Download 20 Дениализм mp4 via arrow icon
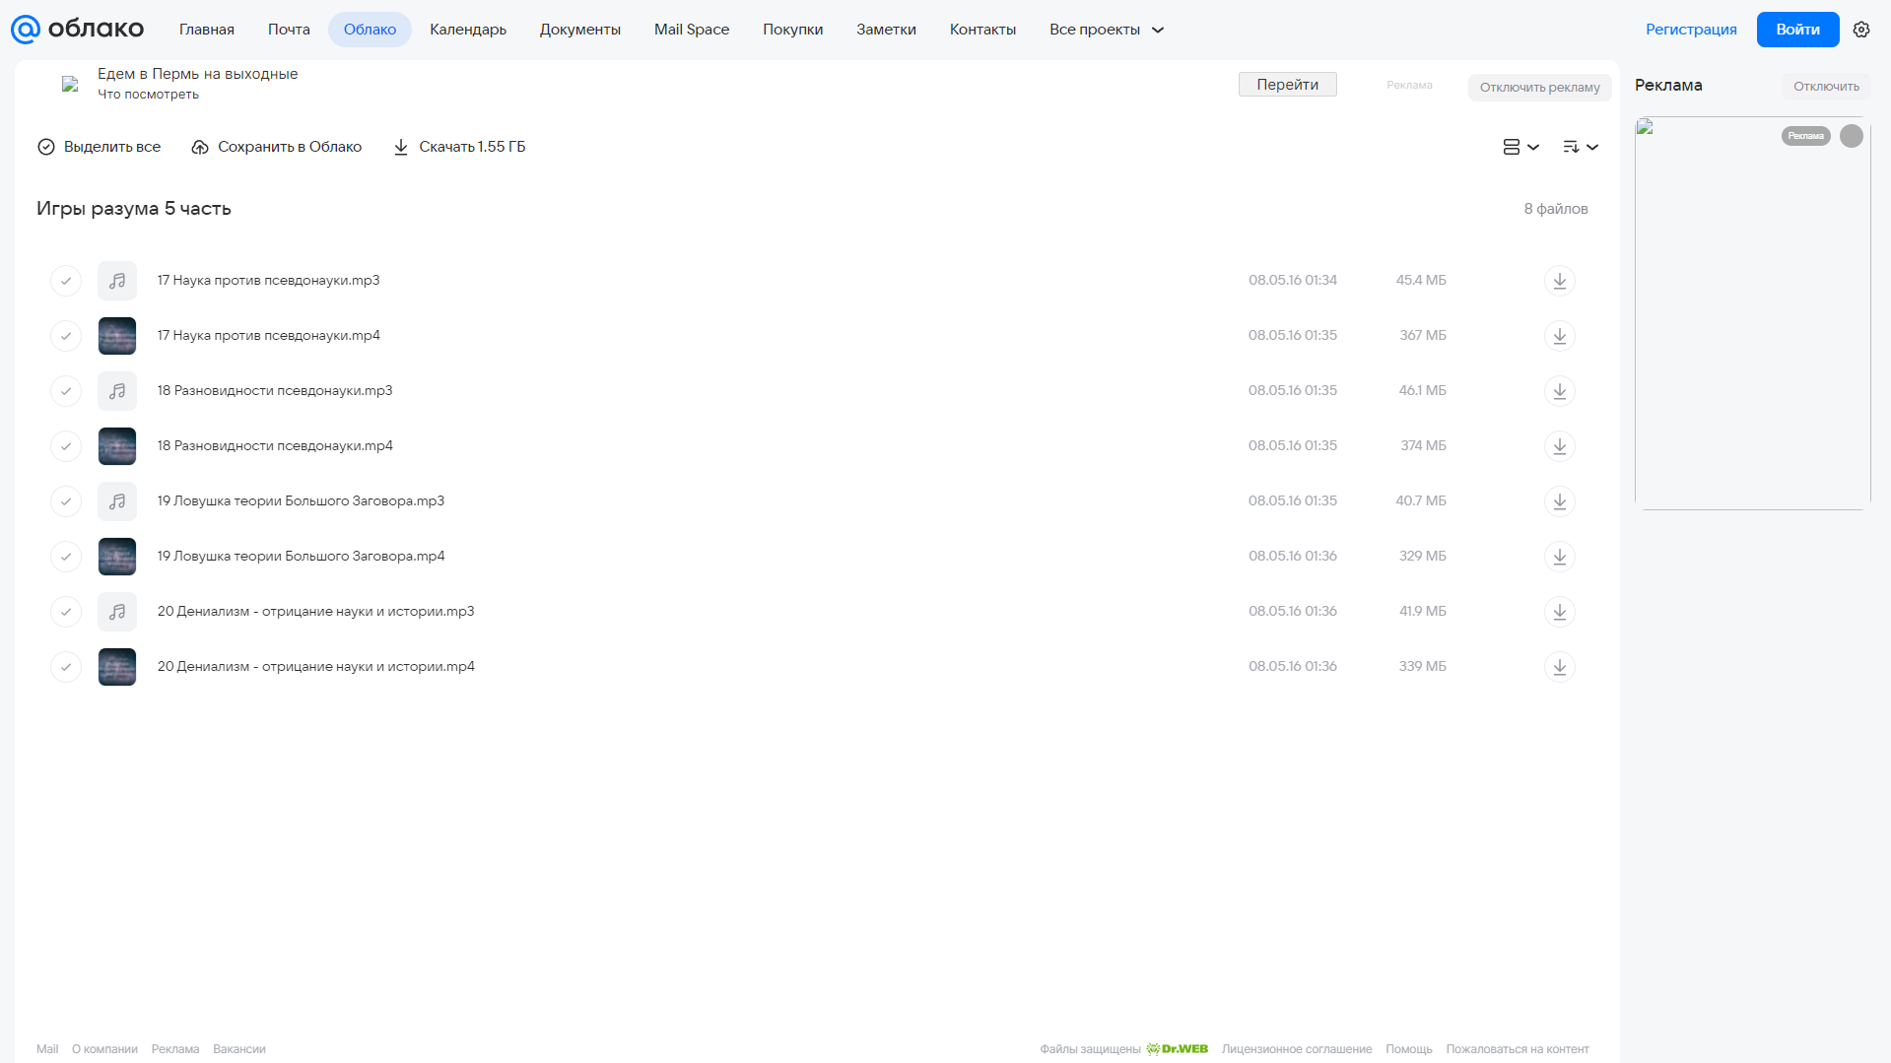 (1559, 667)
